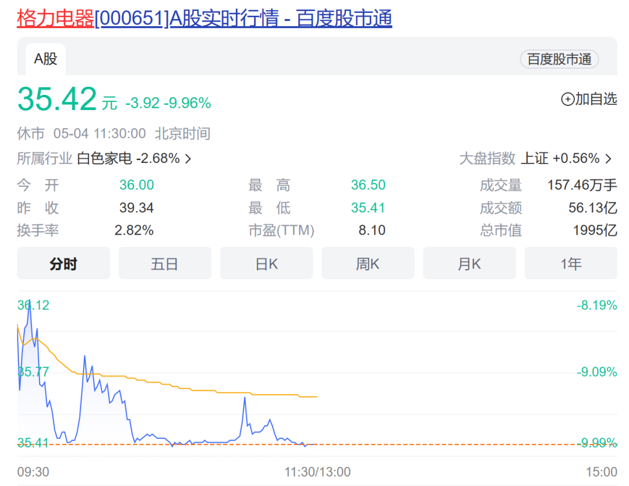629x486 pixels.
Task: Show the 日K chart tab
Action: click(266, 264)
